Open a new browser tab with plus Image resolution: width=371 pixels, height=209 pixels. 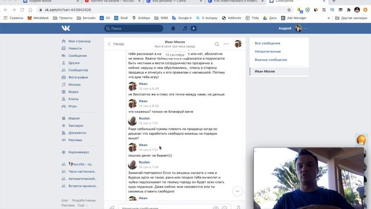coord(334,1)
